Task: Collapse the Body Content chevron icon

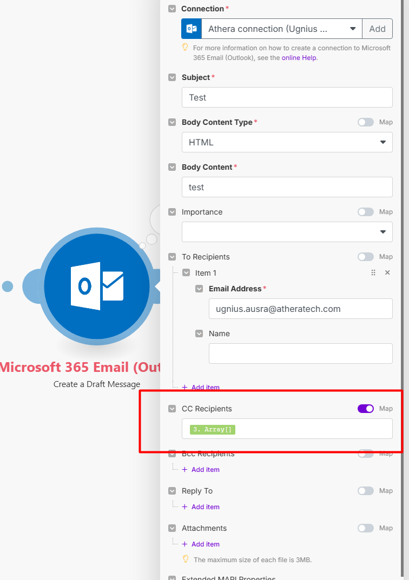Action: (172, 167)
